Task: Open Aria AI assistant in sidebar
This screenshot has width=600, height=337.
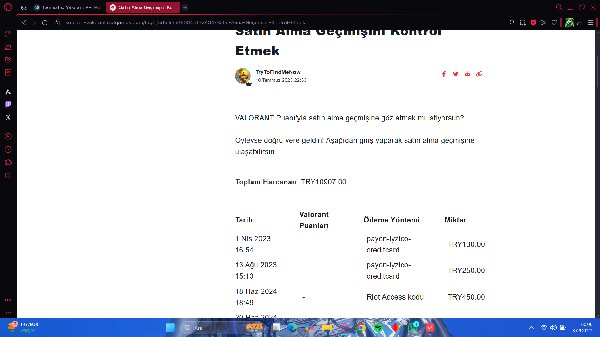Action: [8, 92]
